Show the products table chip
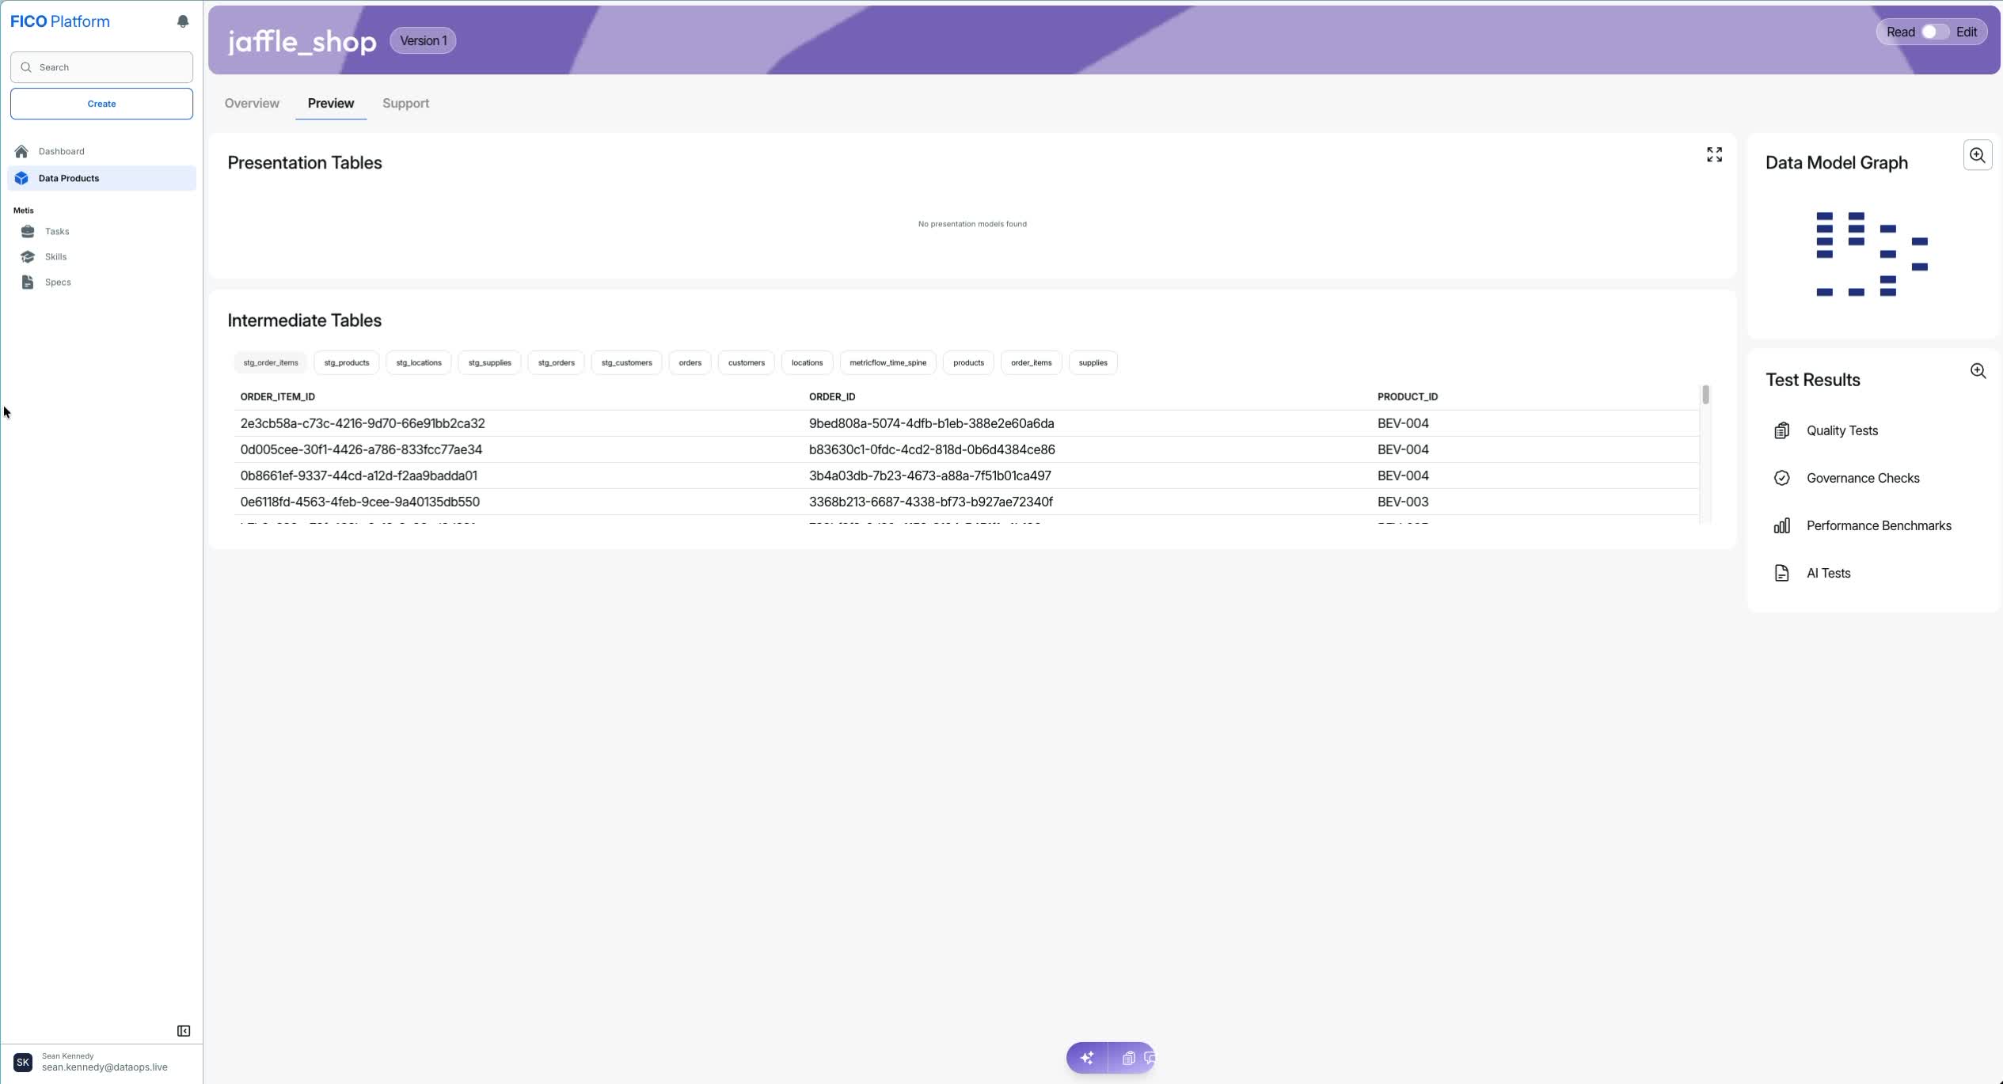 [968, 362]
